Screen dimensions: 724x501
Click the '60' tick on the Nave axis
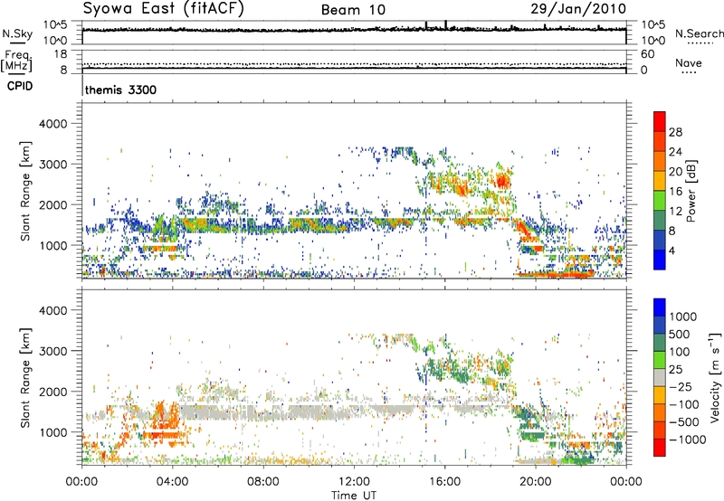648,54
